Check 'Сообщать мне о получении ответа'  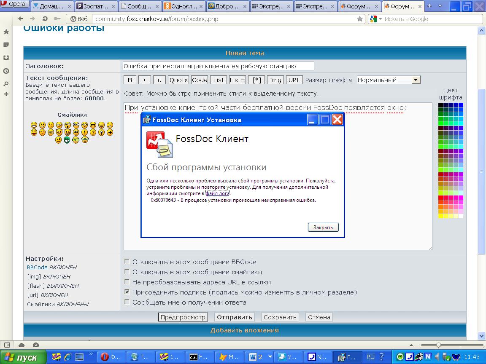127,302
